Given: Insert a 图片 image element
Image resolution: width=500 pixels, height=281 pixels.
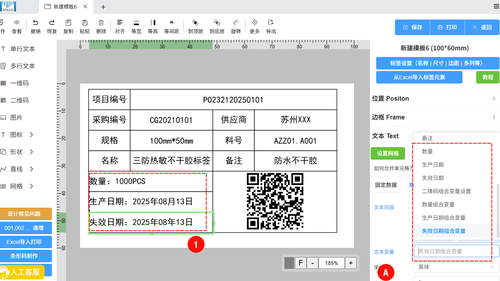Looking at the screenshot, I should (x=16, y=117).
